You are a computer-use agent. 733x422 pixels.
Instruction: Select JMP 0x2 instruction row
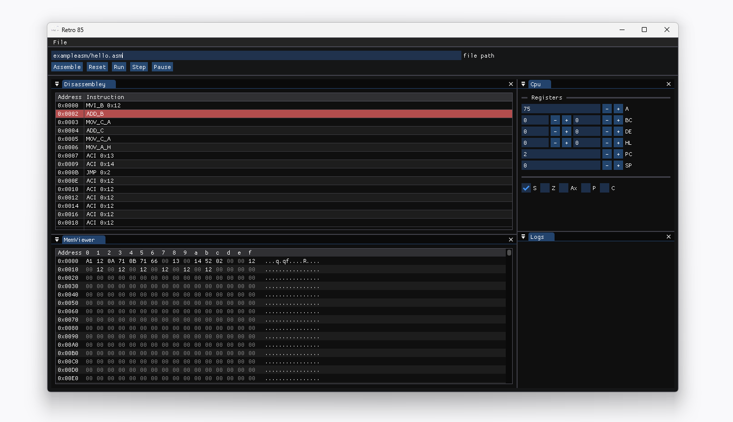pos(284,172)
